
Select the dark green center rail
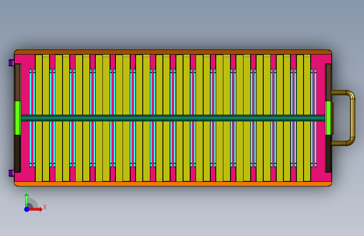[x=173, y=118]
